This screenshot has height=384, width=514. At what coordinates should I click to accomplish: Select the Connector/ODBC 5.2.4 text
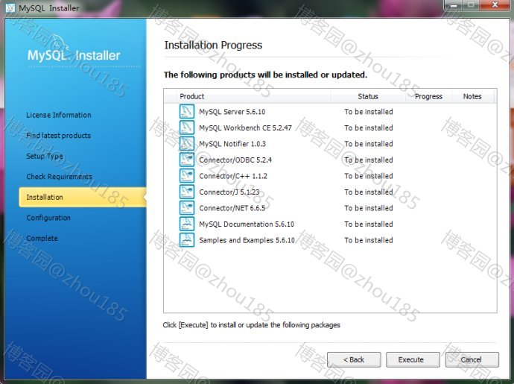235,160
